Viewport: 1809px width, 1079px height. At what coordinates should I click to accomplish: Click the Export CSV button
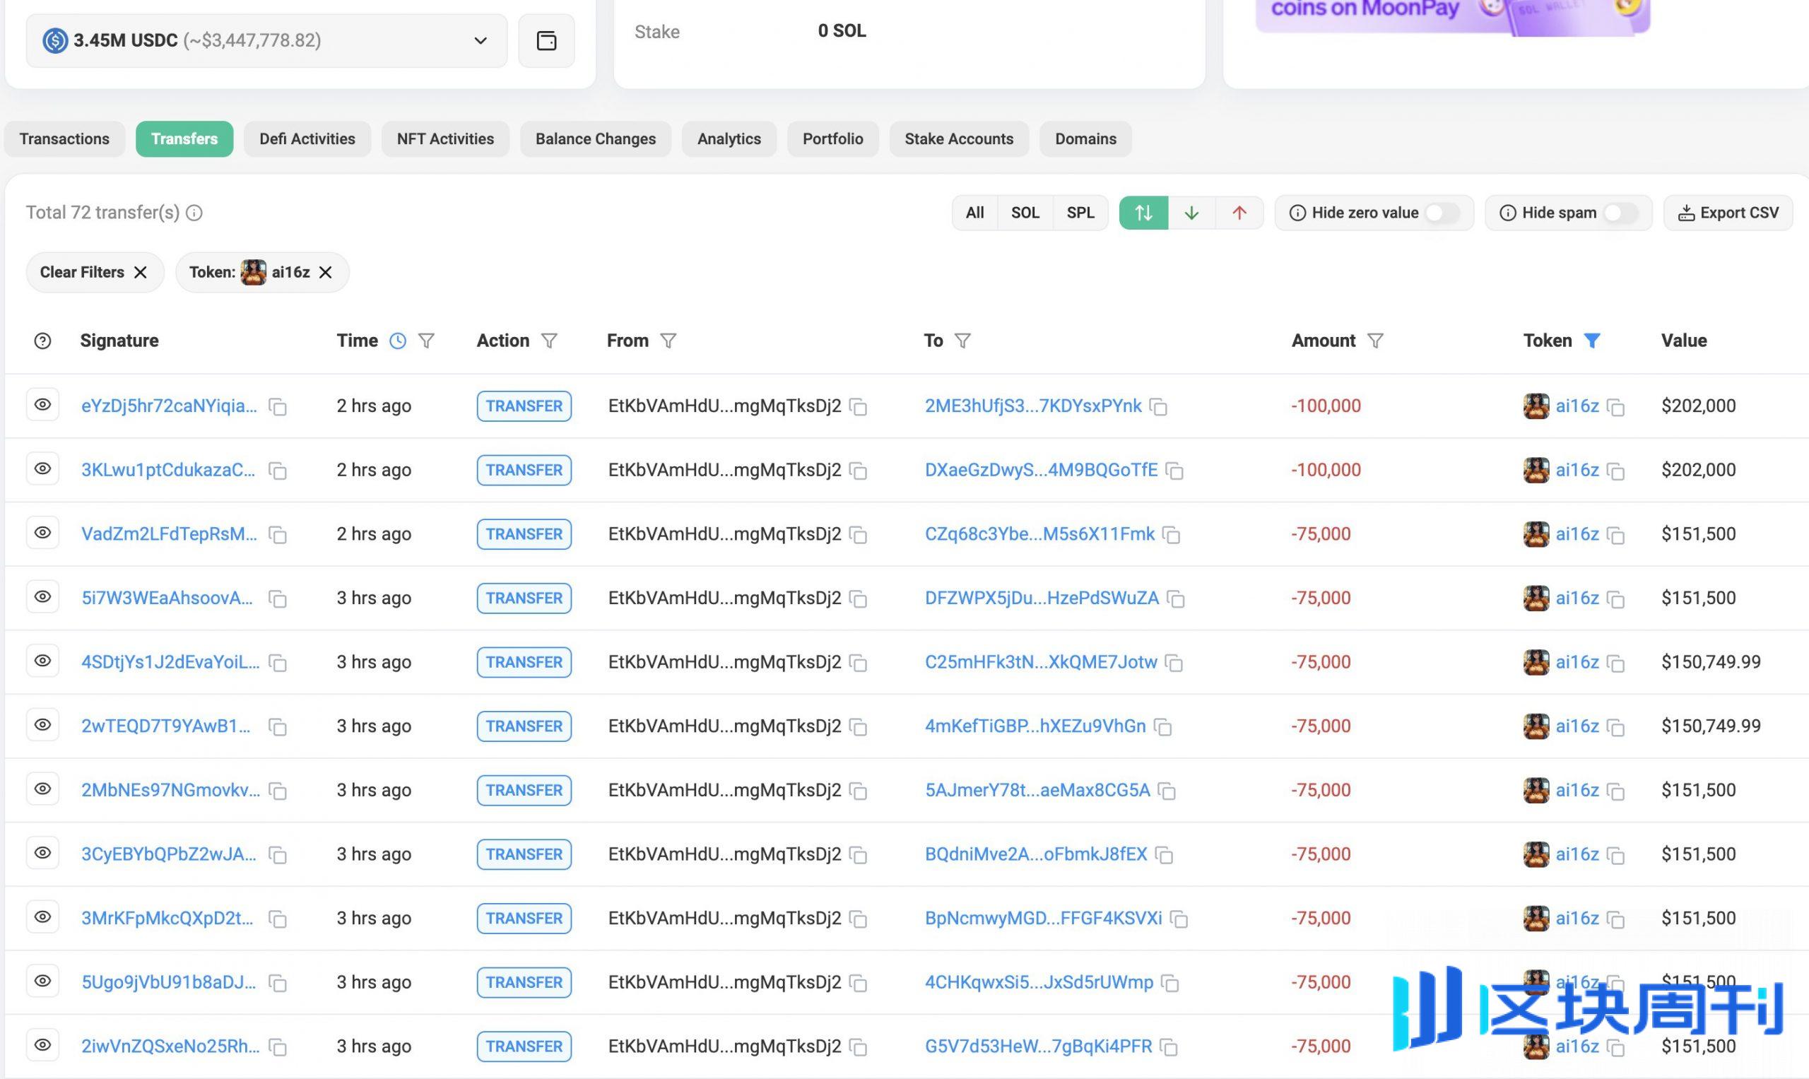tap(1728, 213)
